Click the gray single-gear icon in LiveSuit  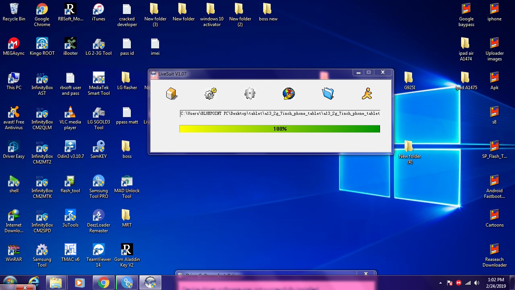pyautogui.click(x=250, y=93)
